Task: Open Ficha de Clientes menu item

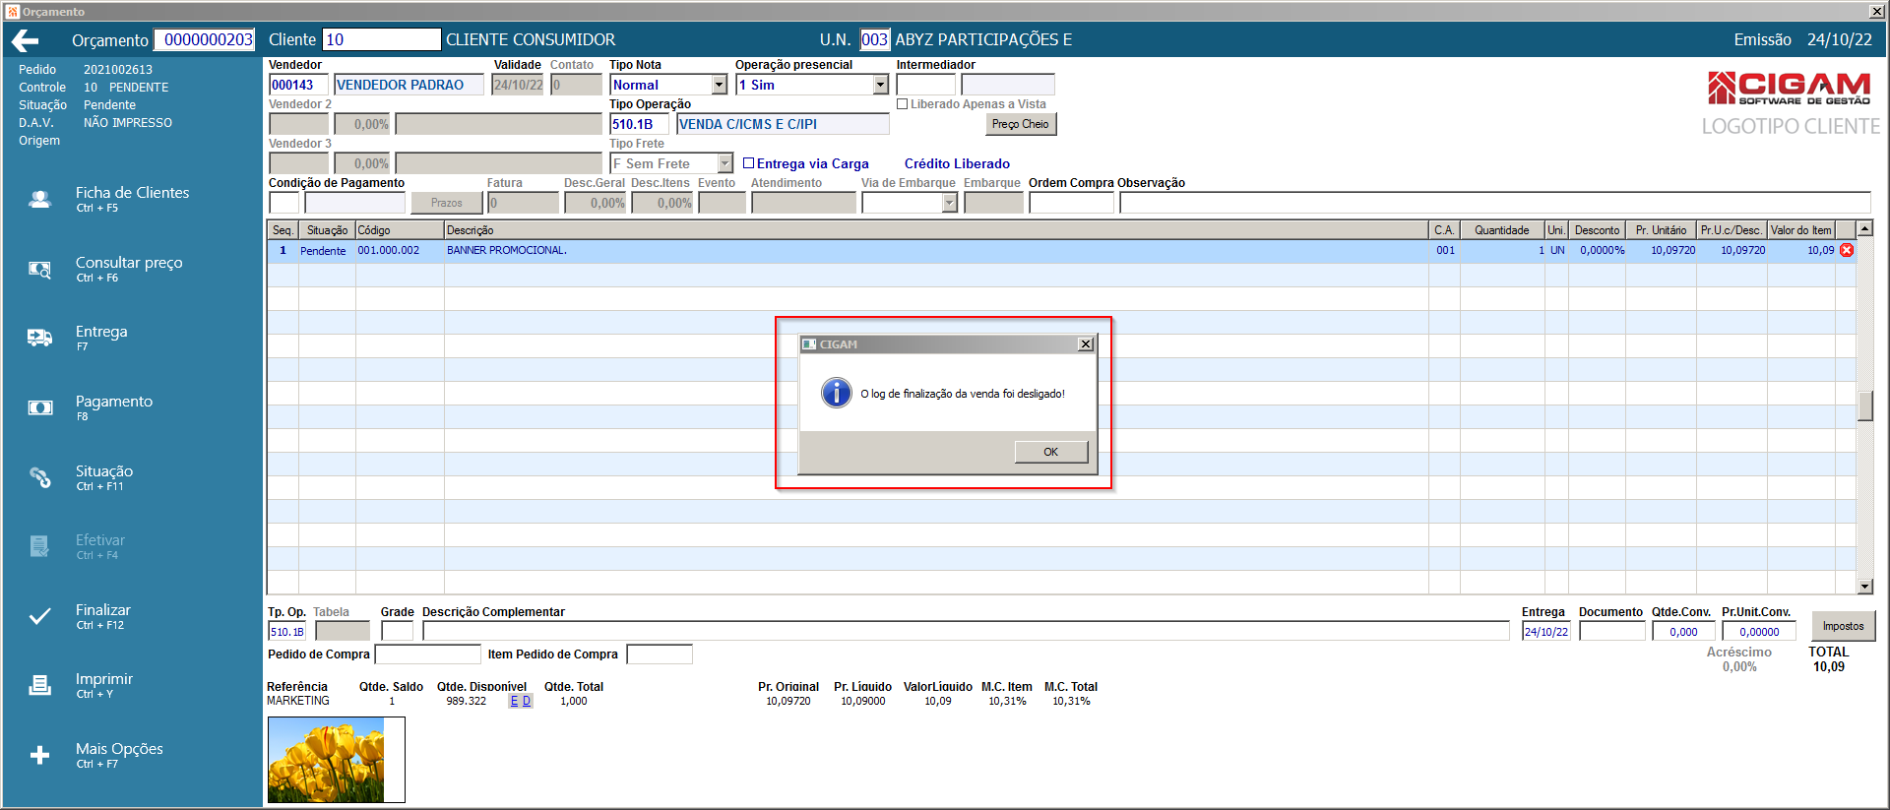Action: click(x=132, y=199)
